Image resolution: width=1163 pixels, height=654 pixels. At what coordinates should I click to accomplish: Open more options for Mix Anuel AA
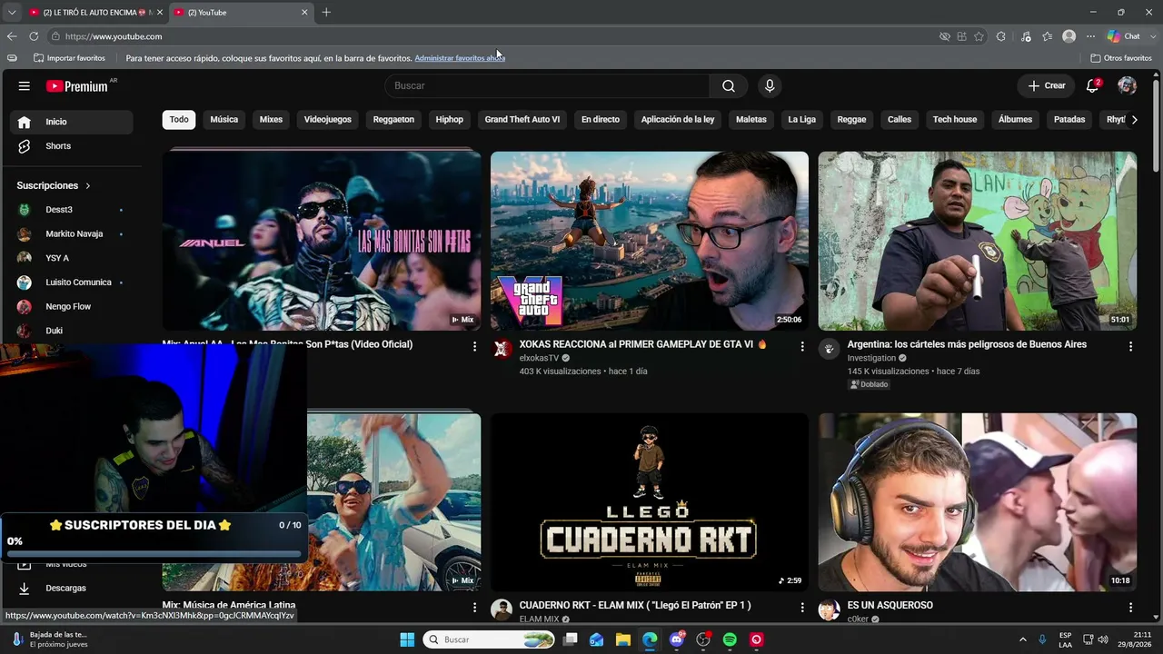click(474, 346)
